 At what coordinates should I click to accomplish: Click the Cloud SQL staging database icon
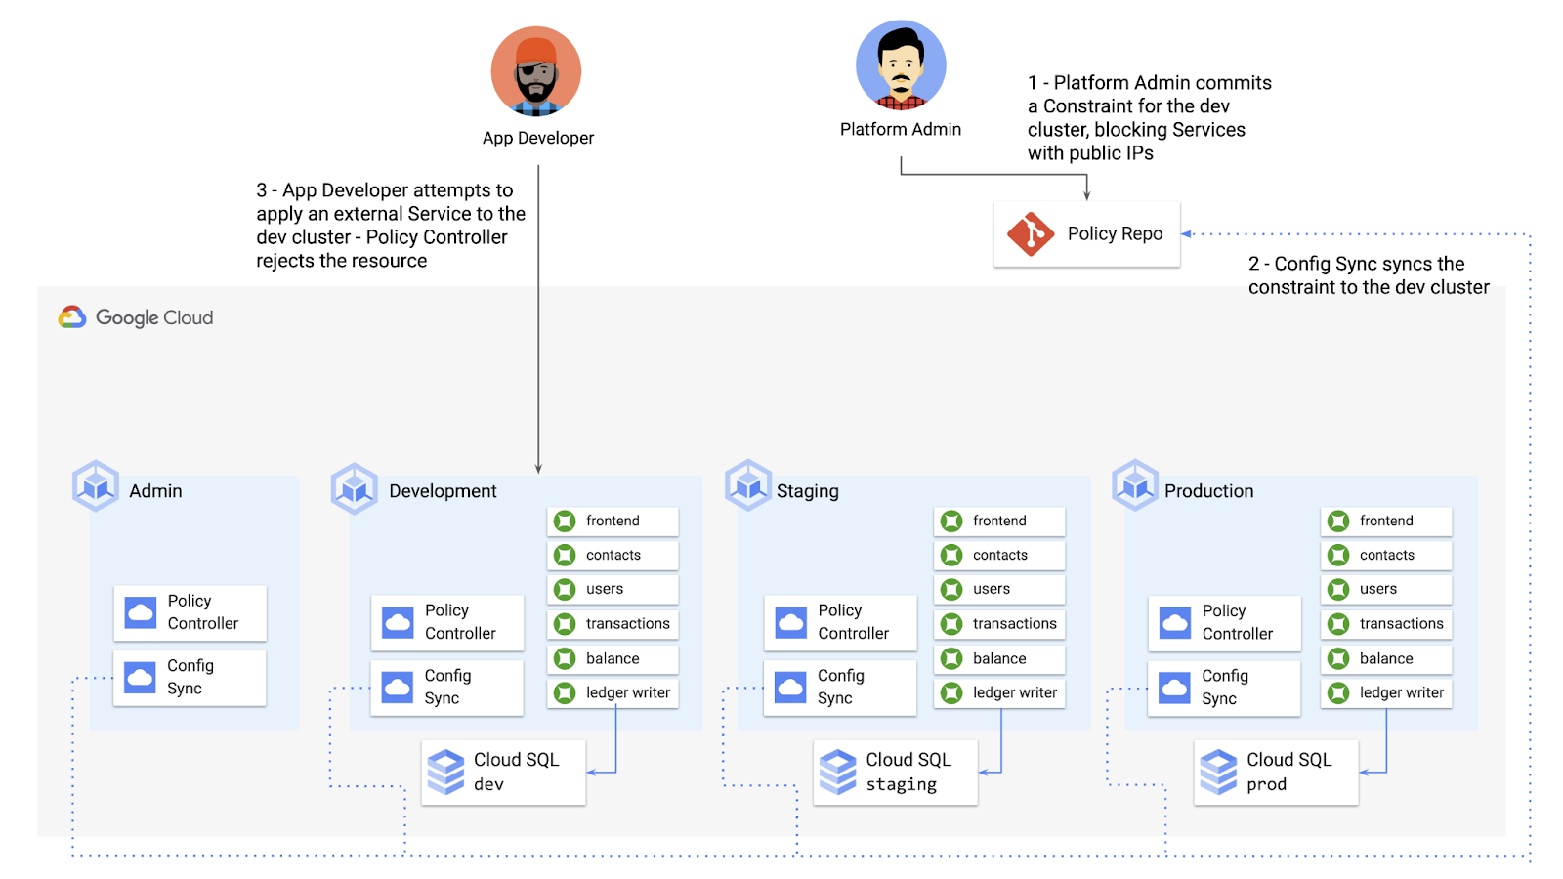click(838, 773)
